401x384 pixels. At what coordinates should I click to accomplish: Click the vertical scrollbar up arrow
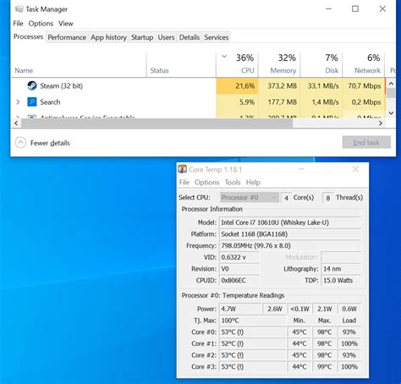coord(391,84)
